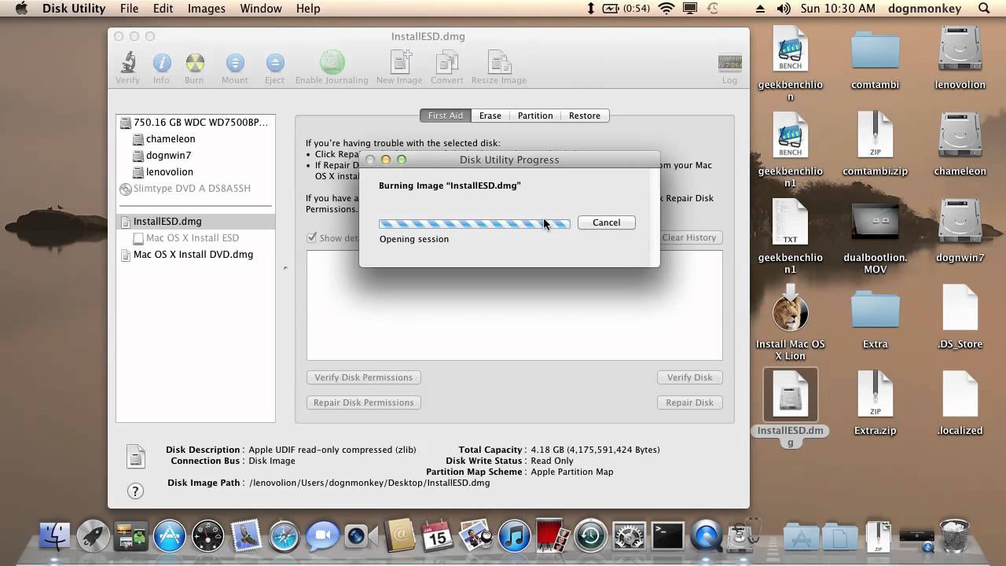The width and height of the screenshot is (1006, 566).
Task: Select the dognwin7 volume in sidebar
Action: click(196, 156)
